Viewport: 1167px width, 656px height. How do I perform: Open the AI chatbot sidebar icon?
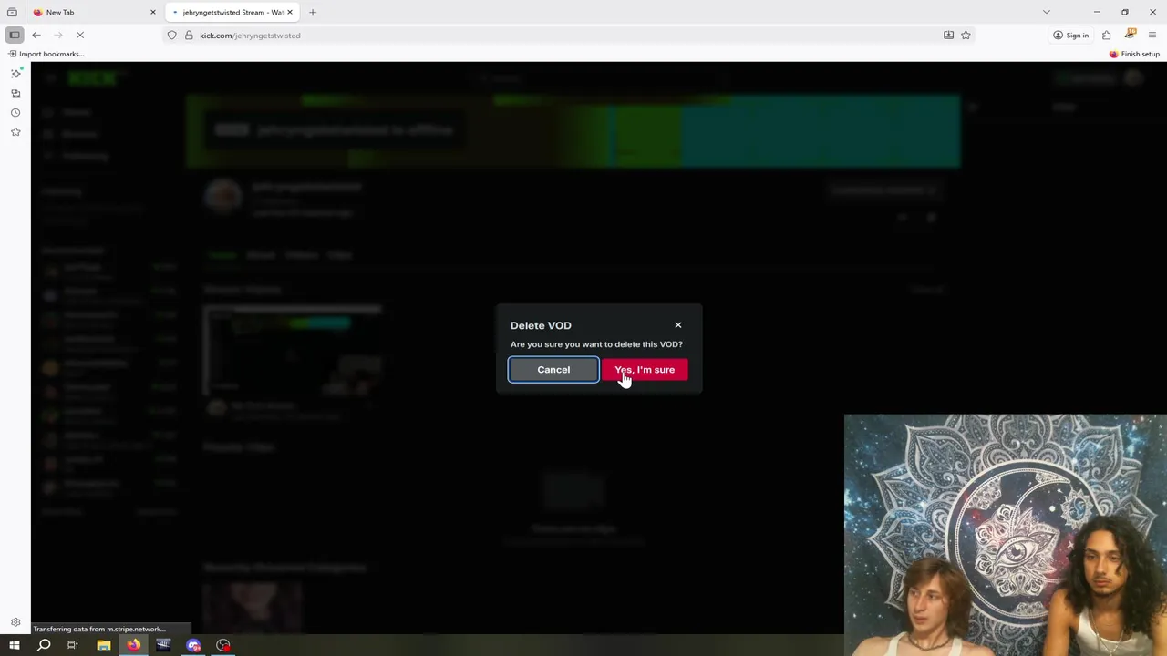(x=15, y=73)
